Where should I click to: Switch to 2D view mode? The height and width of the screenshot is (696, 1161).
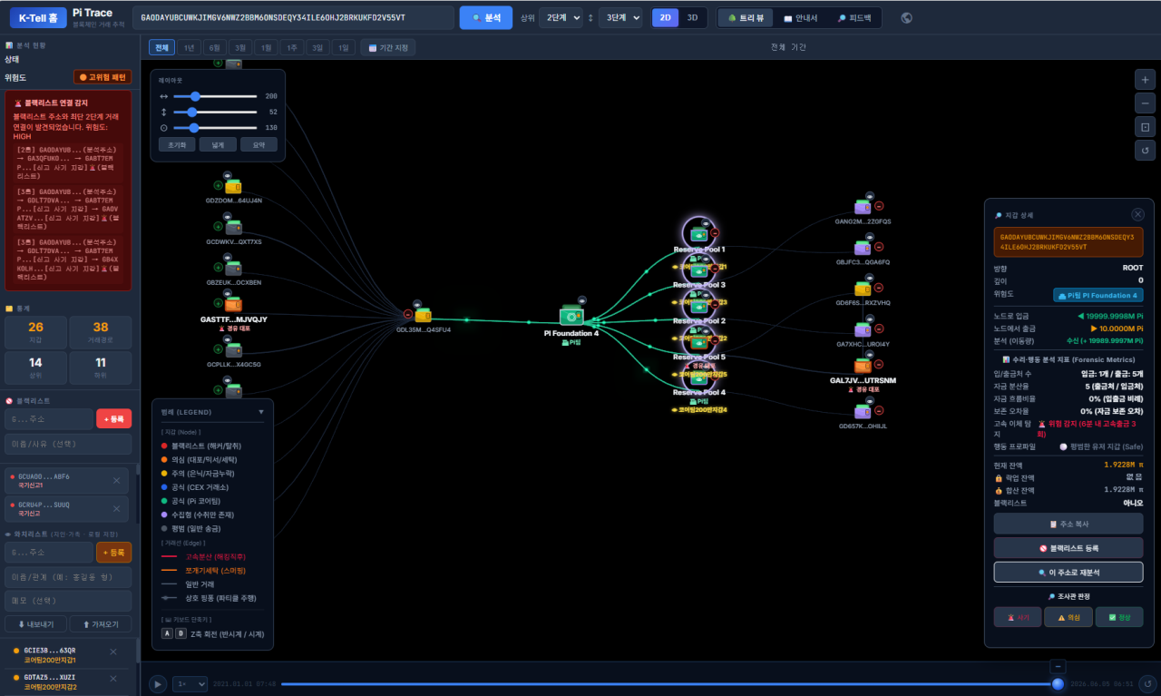pyautogui.click(x=665, y=18)
